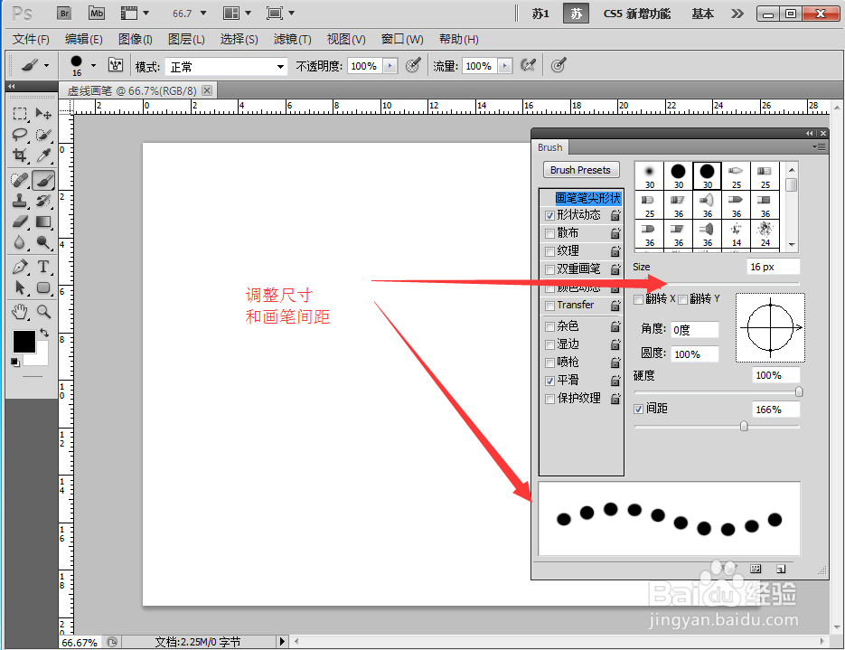Open the Brush panel options menu

tap(819, 147)
